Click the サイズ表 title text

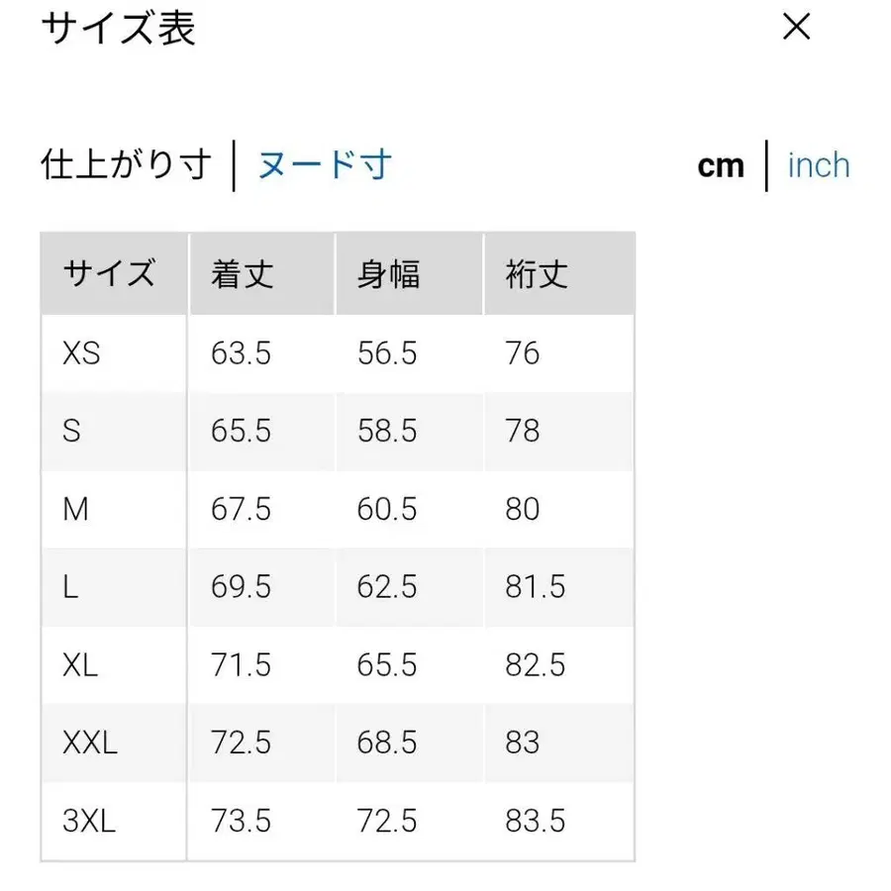click(x=117, y=30)
